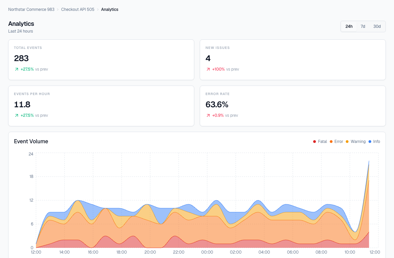Click the Analytics breadcrumb entry
This screenshot has height=258, width=394.
pyautogui.click(x=109, y=10)
